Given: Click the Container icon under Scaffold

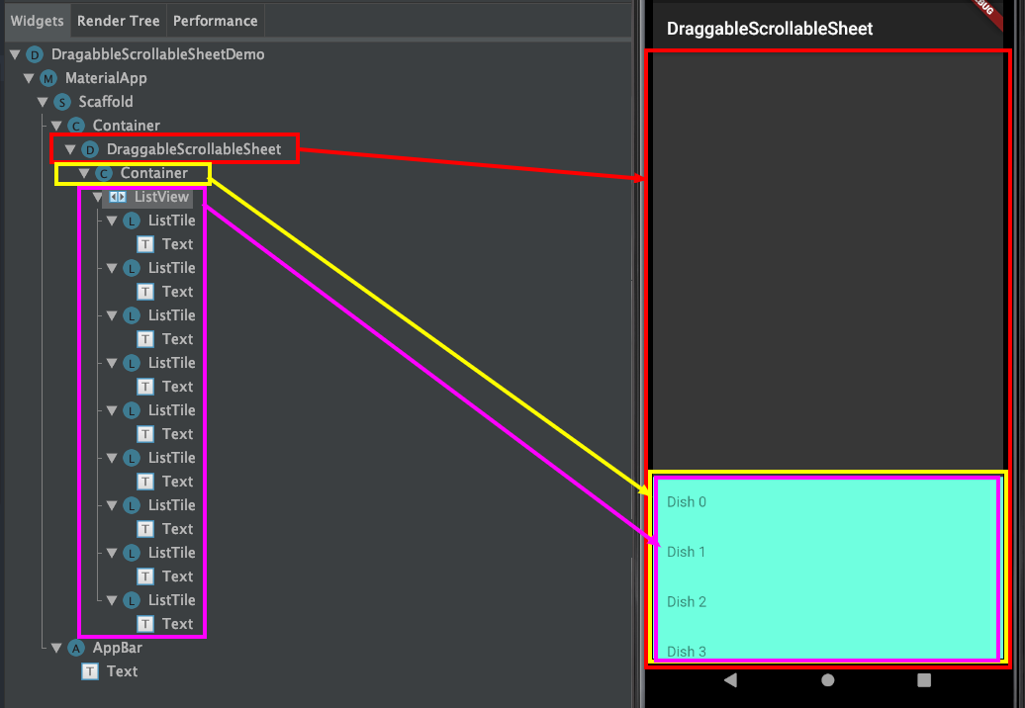Looking at the screenshot, I should (76, 125).
